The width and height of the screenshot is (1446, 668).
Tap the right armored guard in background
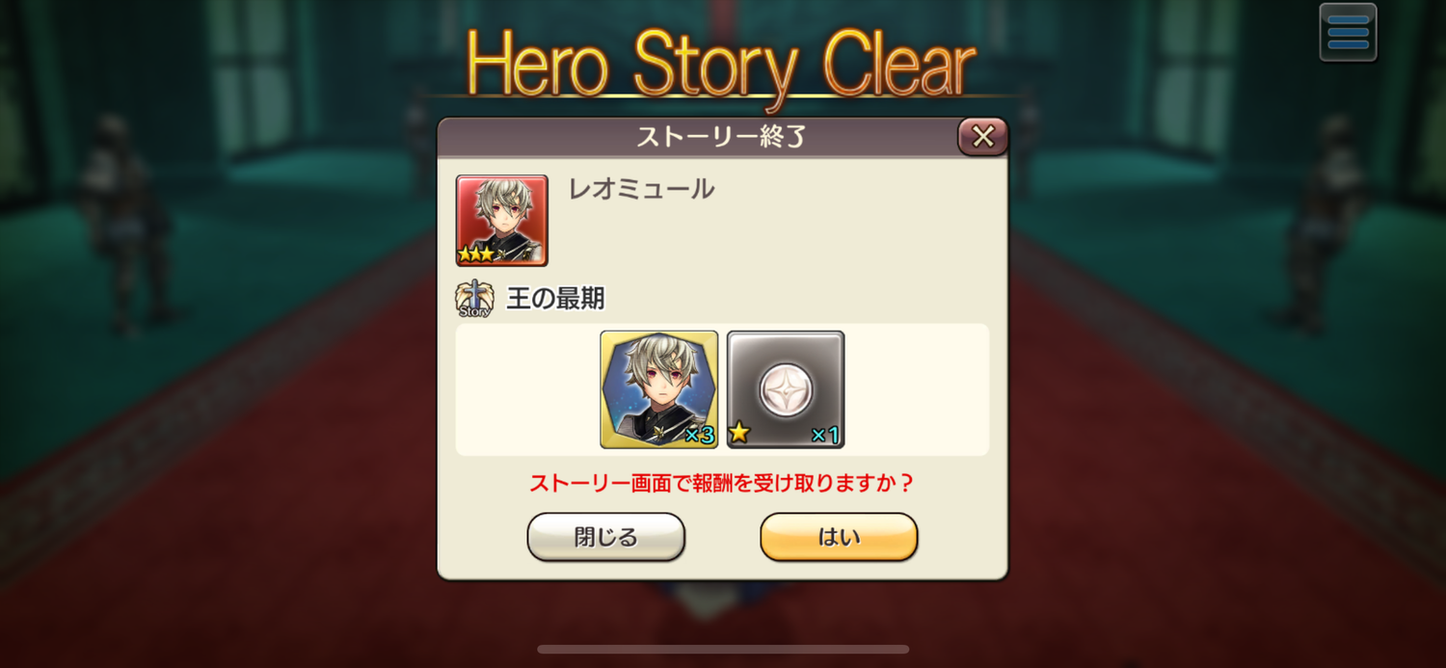1323,222
